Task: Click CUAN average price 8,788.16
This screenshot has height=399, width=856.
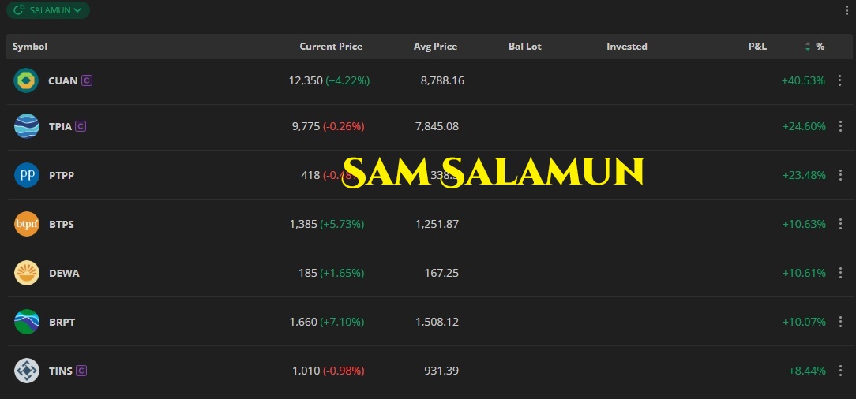Action: pyautogui.click(x=442, y=80)
